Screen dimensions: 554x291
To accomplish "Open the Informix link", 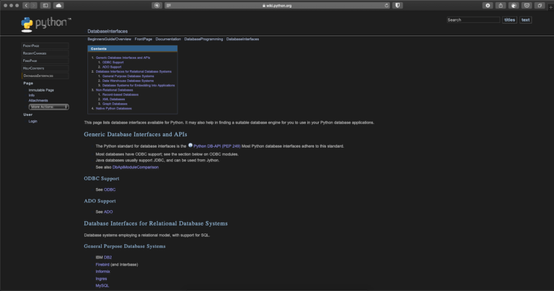I will coord(103,272).
